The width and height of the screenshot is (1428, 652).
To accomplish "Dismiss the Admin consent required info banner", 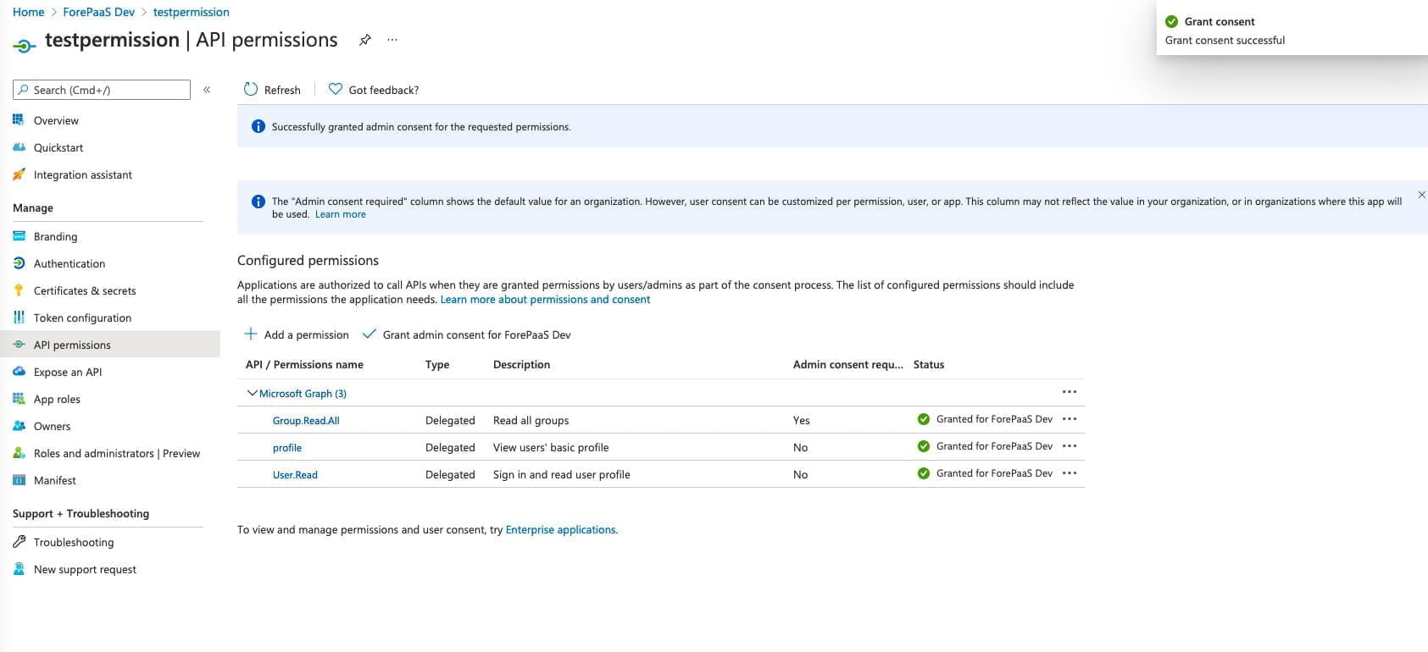I will point(1421,195).
